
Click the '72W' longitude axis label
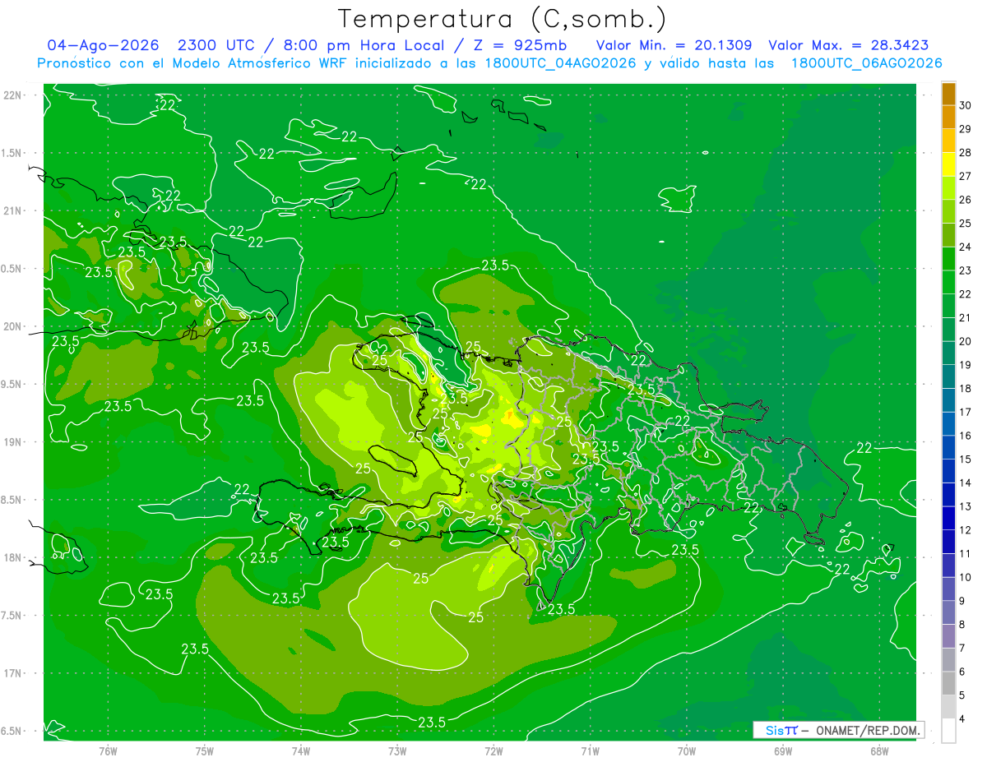(x=493, y=750)
